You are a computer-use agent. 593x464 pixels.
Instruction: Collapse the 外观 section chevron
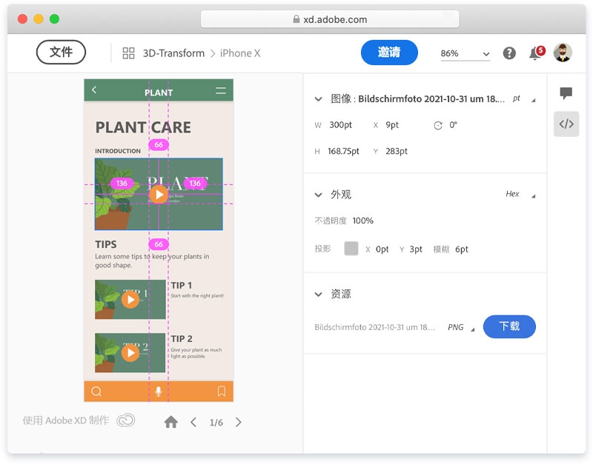(x=319, y=195)
